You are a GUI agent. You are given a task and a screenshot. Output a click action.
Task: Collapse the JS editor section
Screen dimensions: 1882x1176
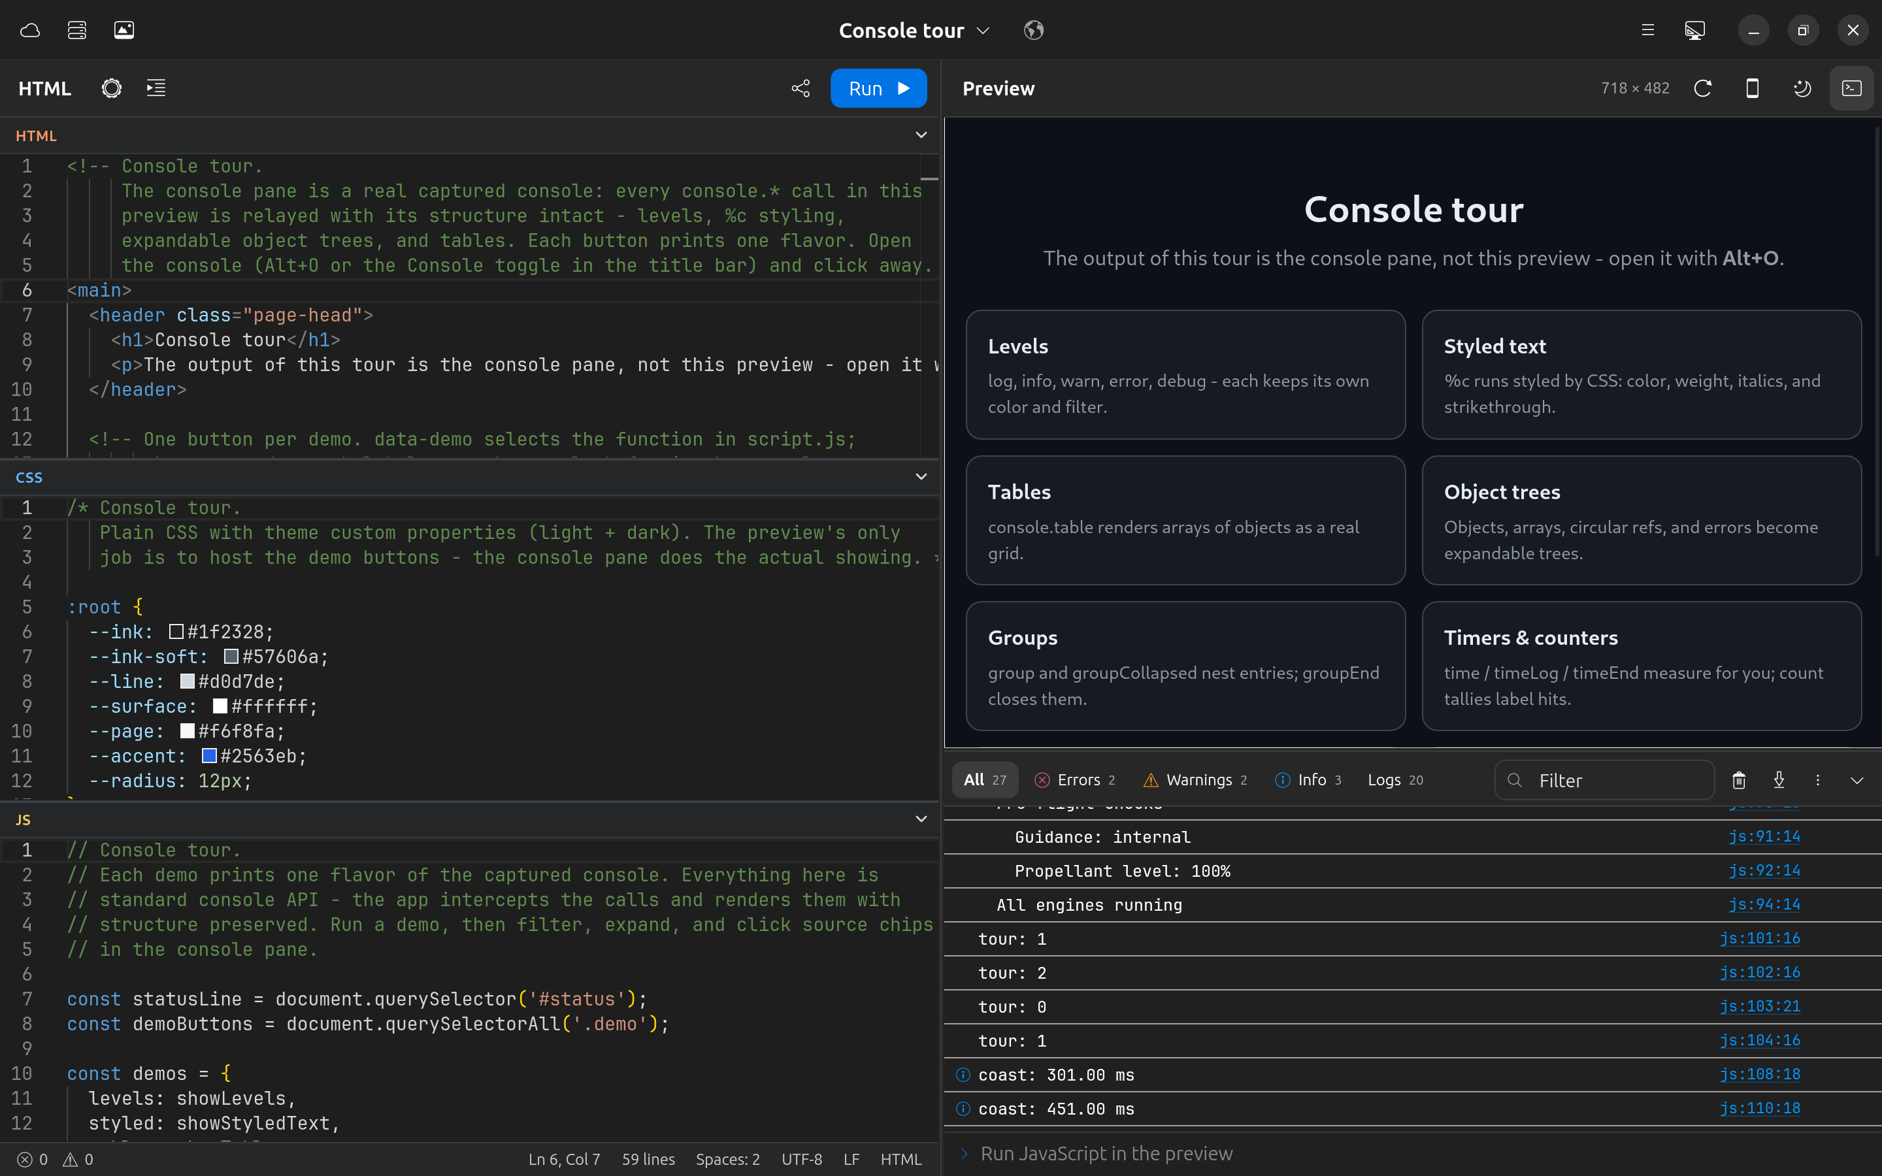click(x=921, y=819)
